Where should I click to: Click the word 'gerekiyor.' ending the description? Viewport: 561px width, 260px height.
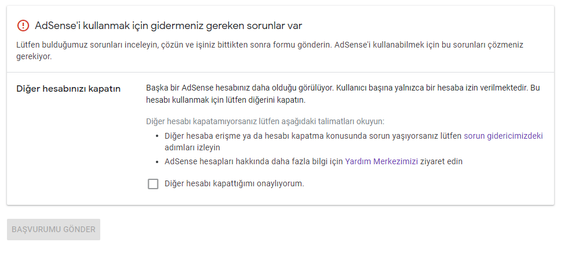tap(34, 57)
